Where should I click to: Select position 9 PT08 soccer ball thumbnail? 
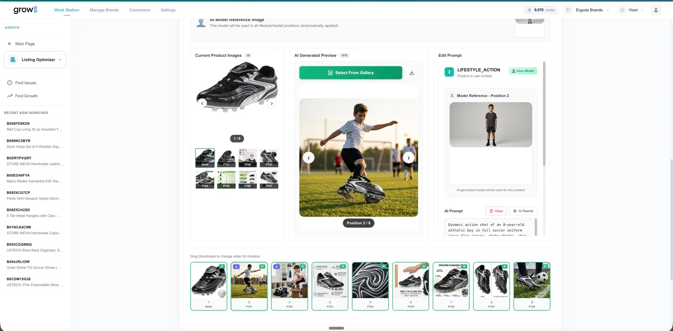coord(532,286)
